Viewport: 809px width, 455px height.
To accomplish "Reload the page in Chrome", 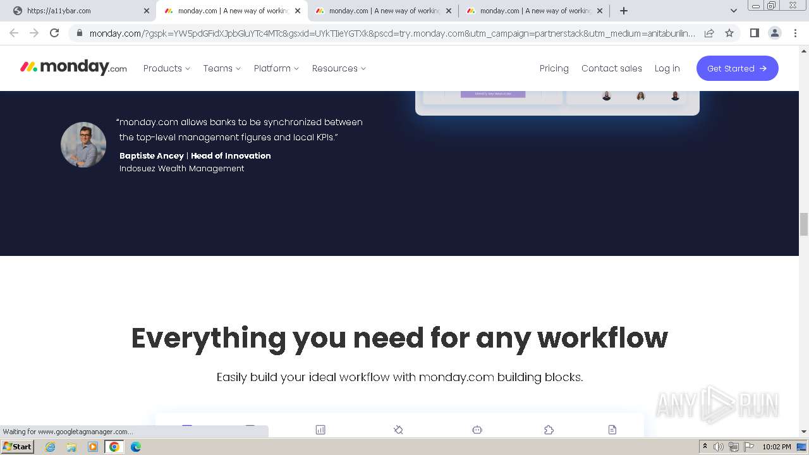I will [54, 33].
